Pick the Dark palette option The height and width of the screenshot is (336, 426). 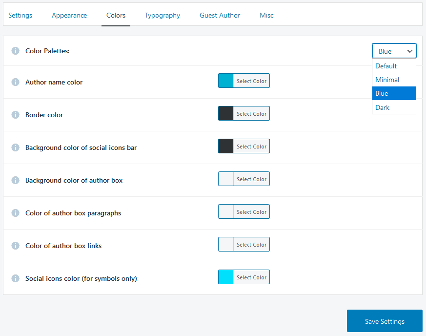[x=394, y=107]
